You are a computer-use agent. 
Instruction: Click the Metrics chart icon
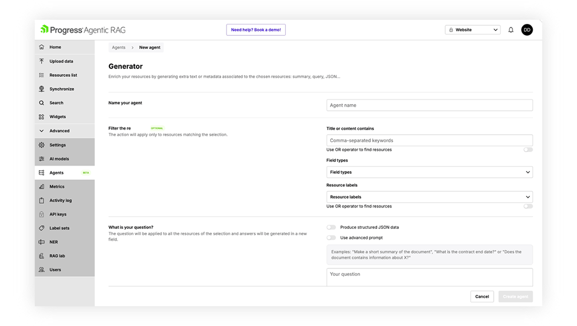click(x=42, y=187)
